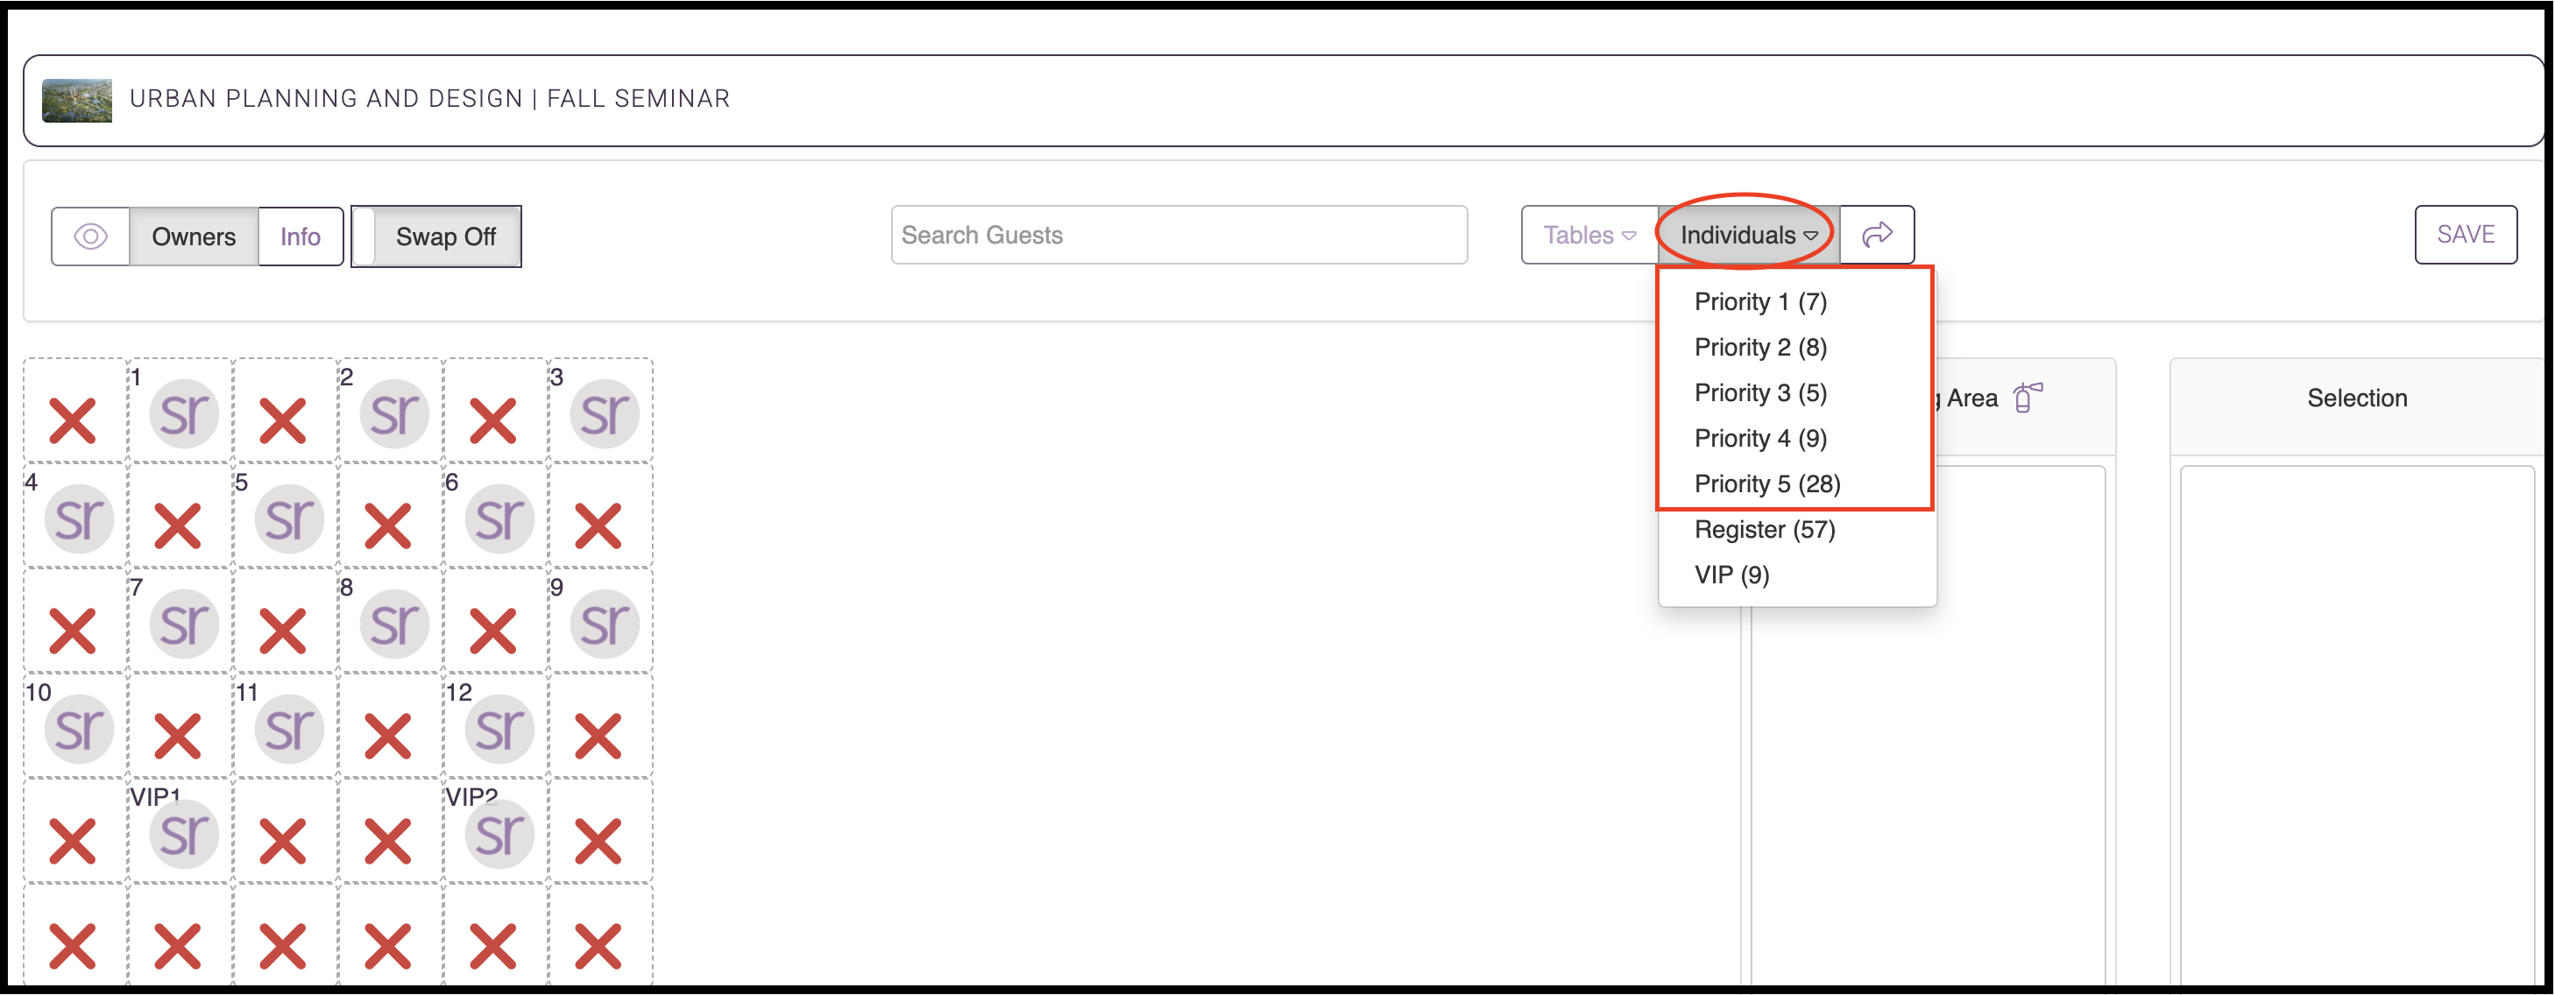
Task: Pick Register (57) in the dropdown
Action: coord(1765,529)
